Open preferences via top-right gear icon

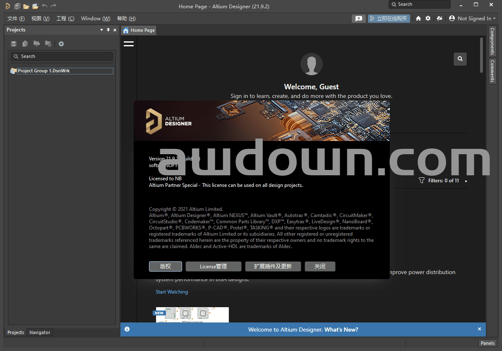tap(428, 19)
